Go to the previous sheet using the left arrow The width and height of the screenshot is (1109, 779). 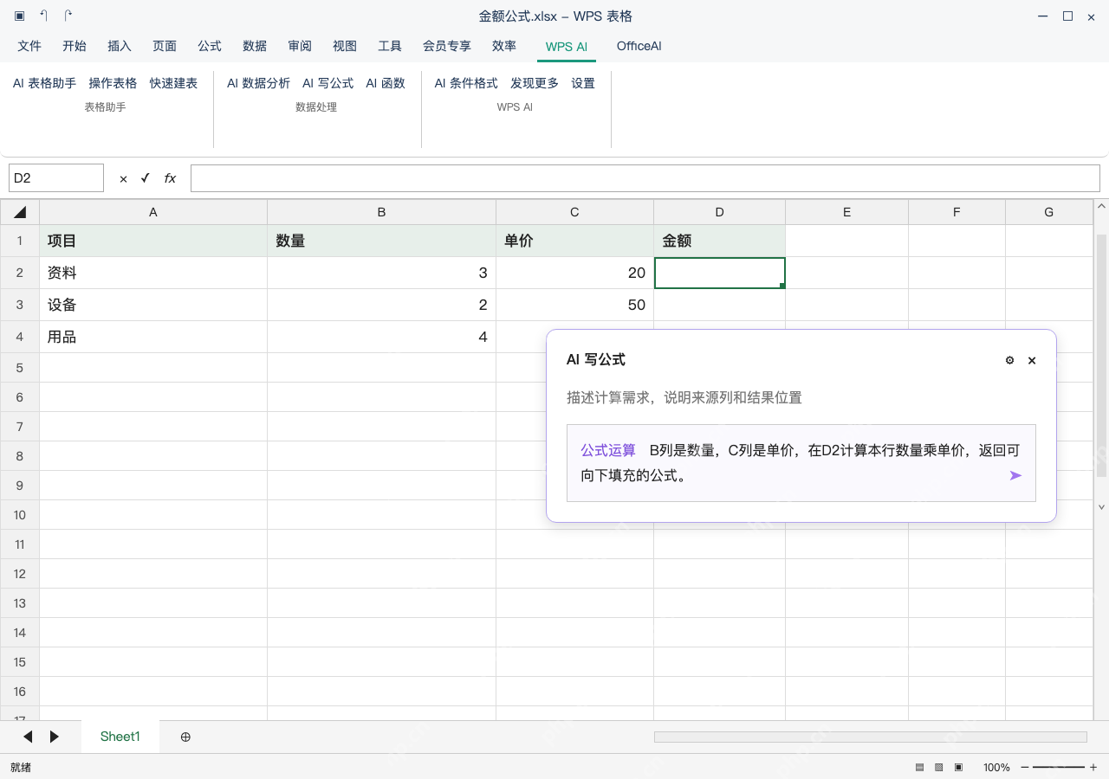pos(28,737)
